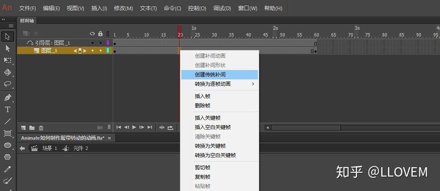Toggle timeline loop playback
Image resolution: width=440 pixels, height=191 pixels.
coord(170,127)
